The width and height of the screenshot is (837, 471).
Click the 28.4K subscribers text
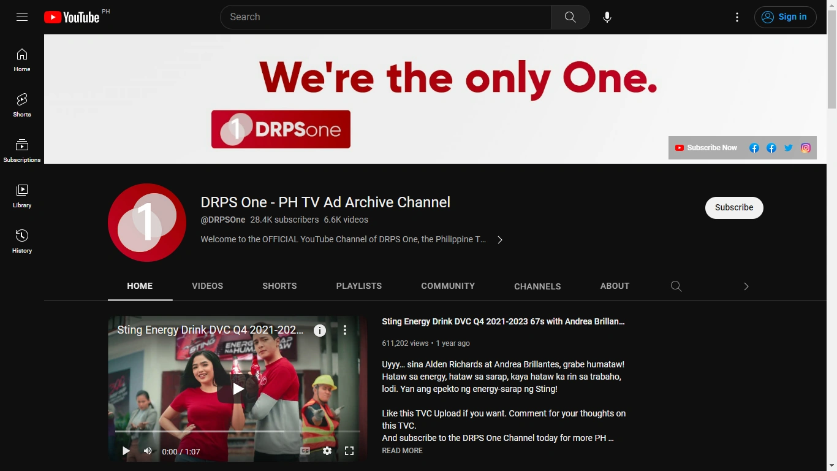(284, 220)
